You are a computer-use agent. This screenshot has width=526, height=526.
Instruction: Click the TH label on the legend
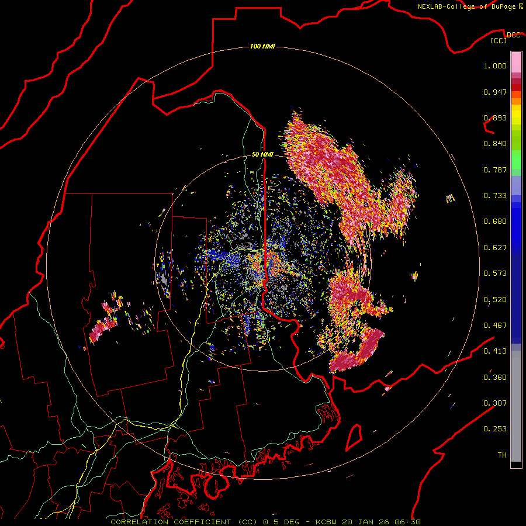502,455
